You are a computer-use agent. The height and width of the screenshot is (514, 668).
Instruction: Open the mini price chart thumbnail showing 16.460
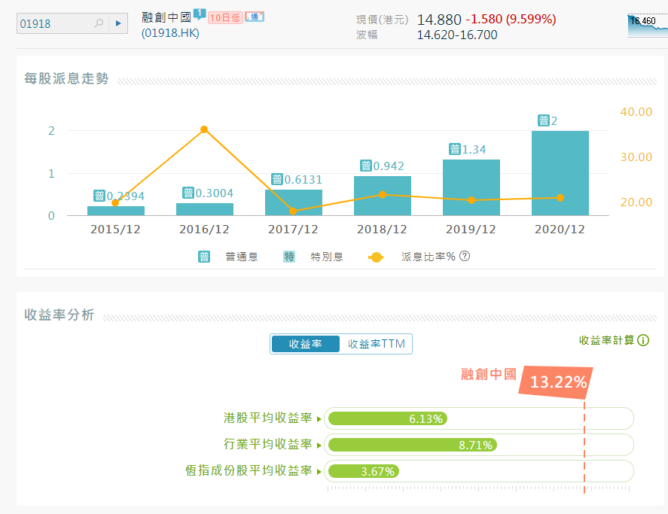click(648, 26)
